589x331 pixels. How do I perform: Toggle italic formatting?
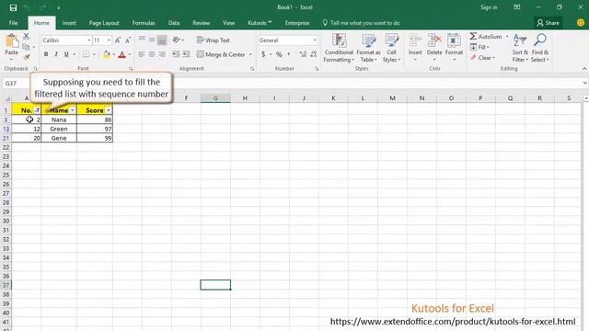click(x=56, y=54)
